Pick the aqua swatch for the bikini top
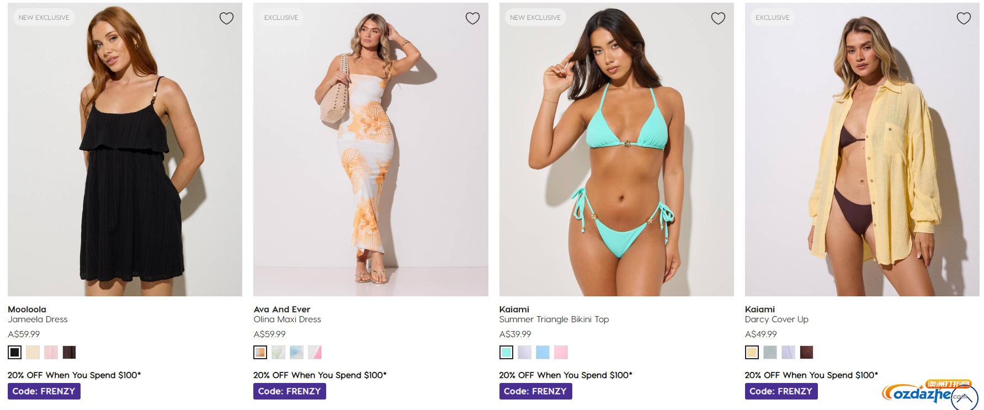 [x=506, y=352]
